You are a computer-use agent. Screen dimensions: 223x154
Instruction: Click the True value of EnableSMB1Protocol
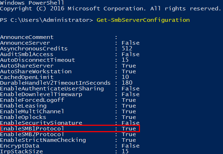(129, 129)
